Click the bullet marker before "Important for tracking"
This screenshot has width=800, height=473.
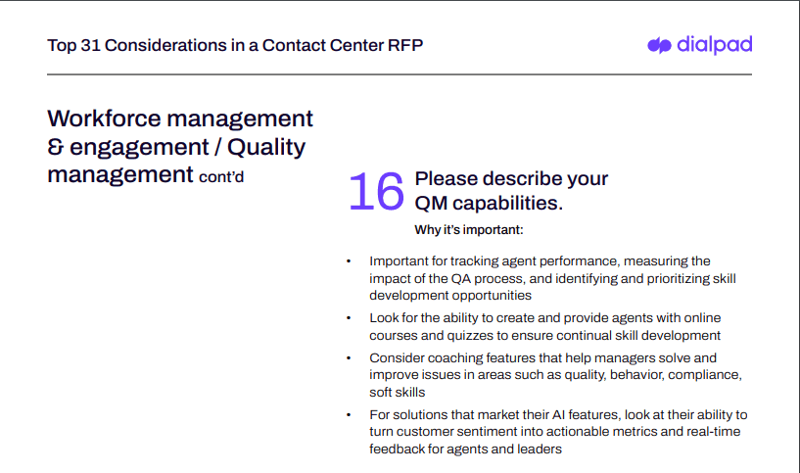pos(348,261)
